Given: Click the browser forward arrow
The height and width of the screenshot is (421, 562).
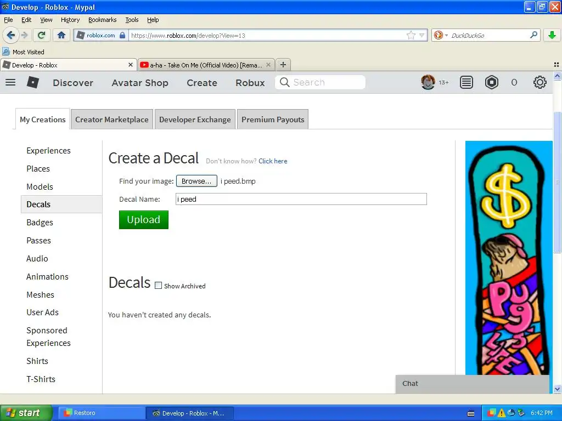Looking at the screenshot, I should coord(24,35).
